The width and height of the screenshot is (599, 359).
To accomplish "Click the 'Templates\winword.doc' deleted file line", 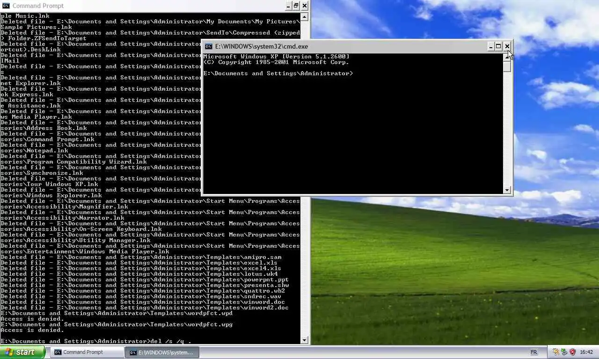I will [x=142, y=302].
